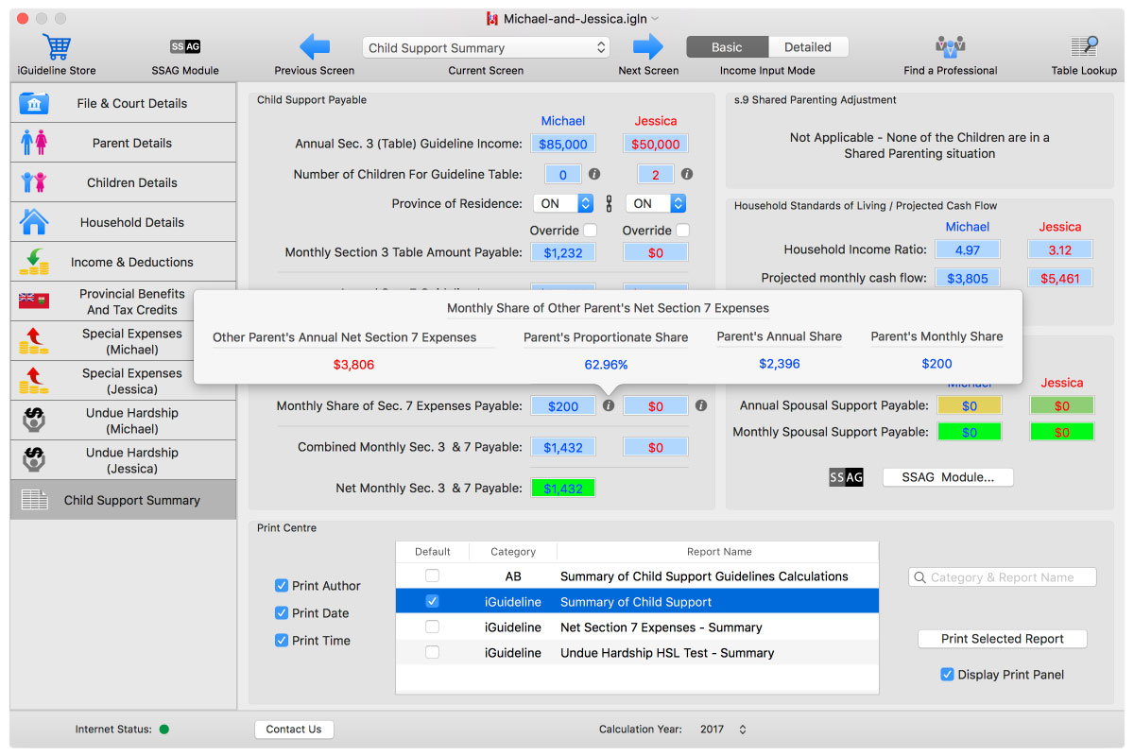The width and height of the screenshot is (1134, 756).
Task: Sort reports by Report Name column header
Action: [719, 551]
